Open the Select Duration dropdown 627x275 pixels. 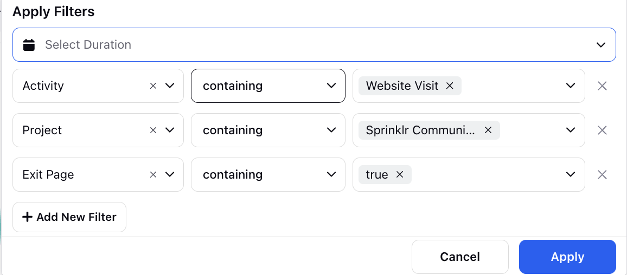point(314,45)
